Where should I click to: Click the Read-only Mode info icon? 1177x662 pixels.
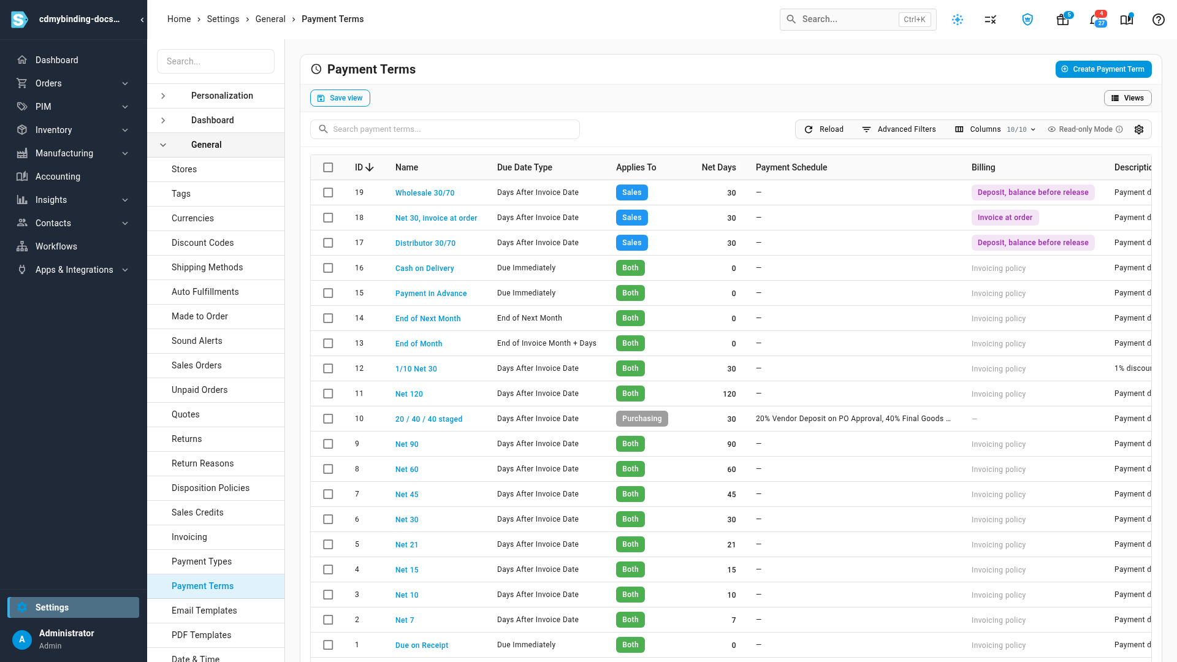click(1119, 129)
